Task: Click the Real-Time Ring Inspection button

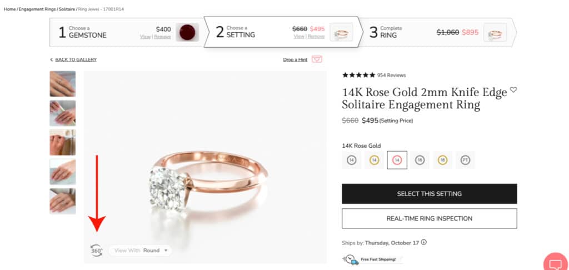Action: [x=429, y=218]
